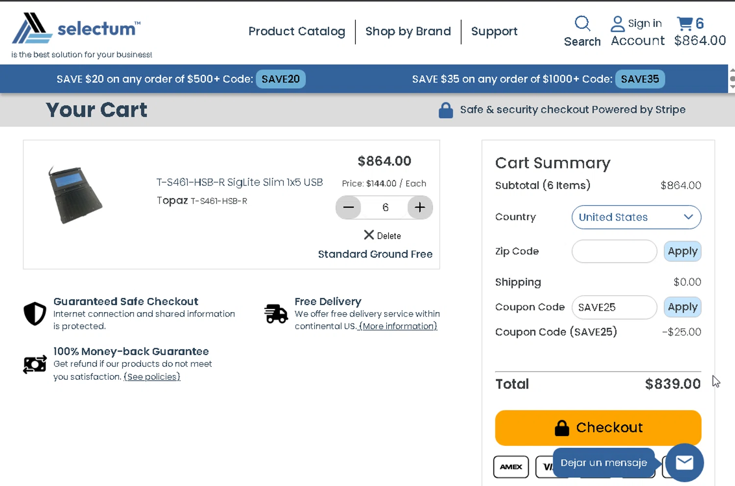This screenshot has height=486, width=735.
Task: Click the Price: $144.00 / Each text
Action: point(384,183)
